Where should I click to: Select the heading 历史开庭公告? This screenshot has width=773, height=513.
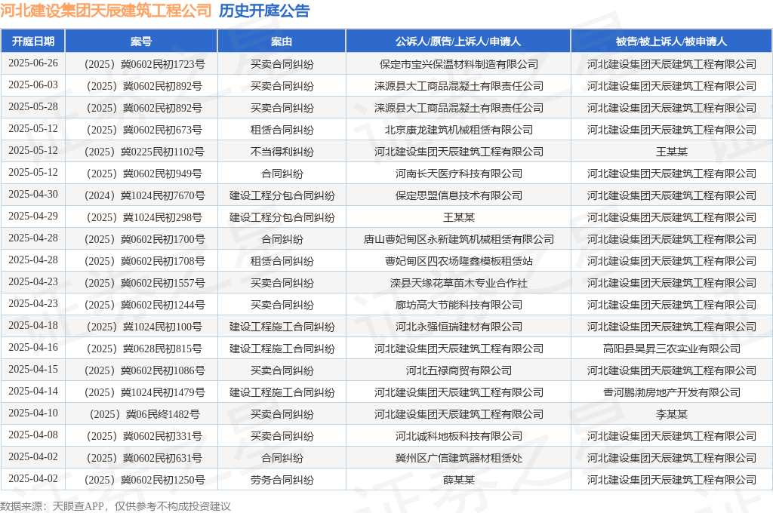click(264, 11)
